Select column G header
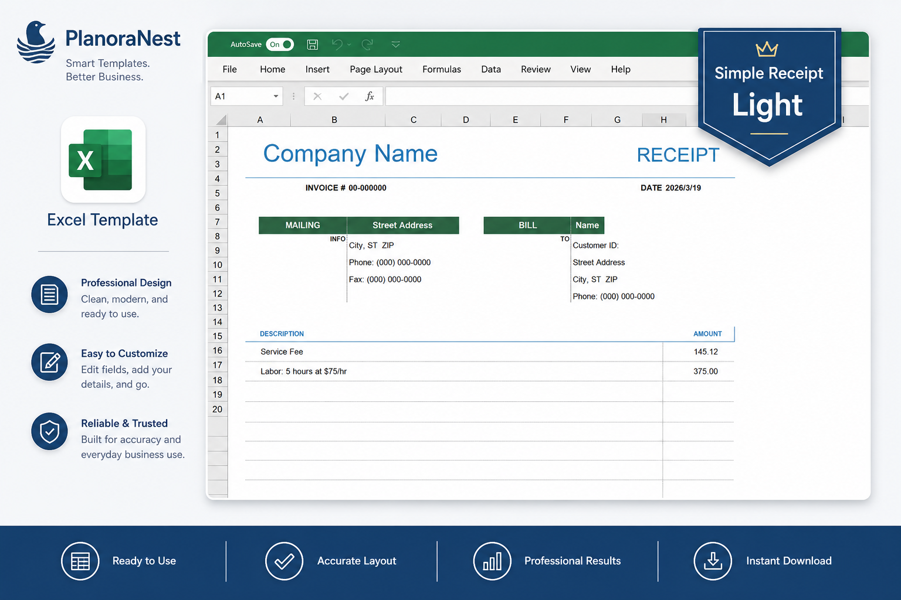 click(x=617, y=120)
